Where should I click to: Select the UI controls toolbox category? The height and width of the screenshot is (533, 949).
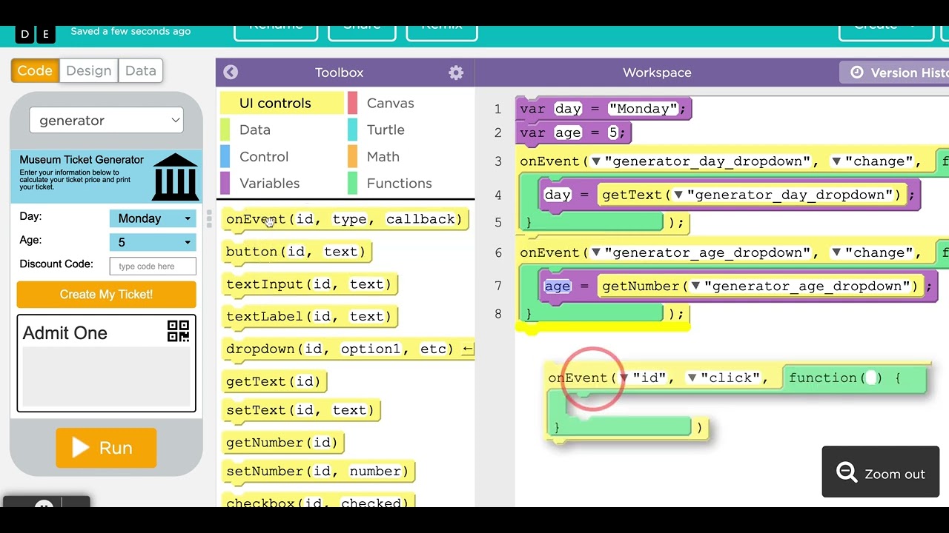point(282,103)
